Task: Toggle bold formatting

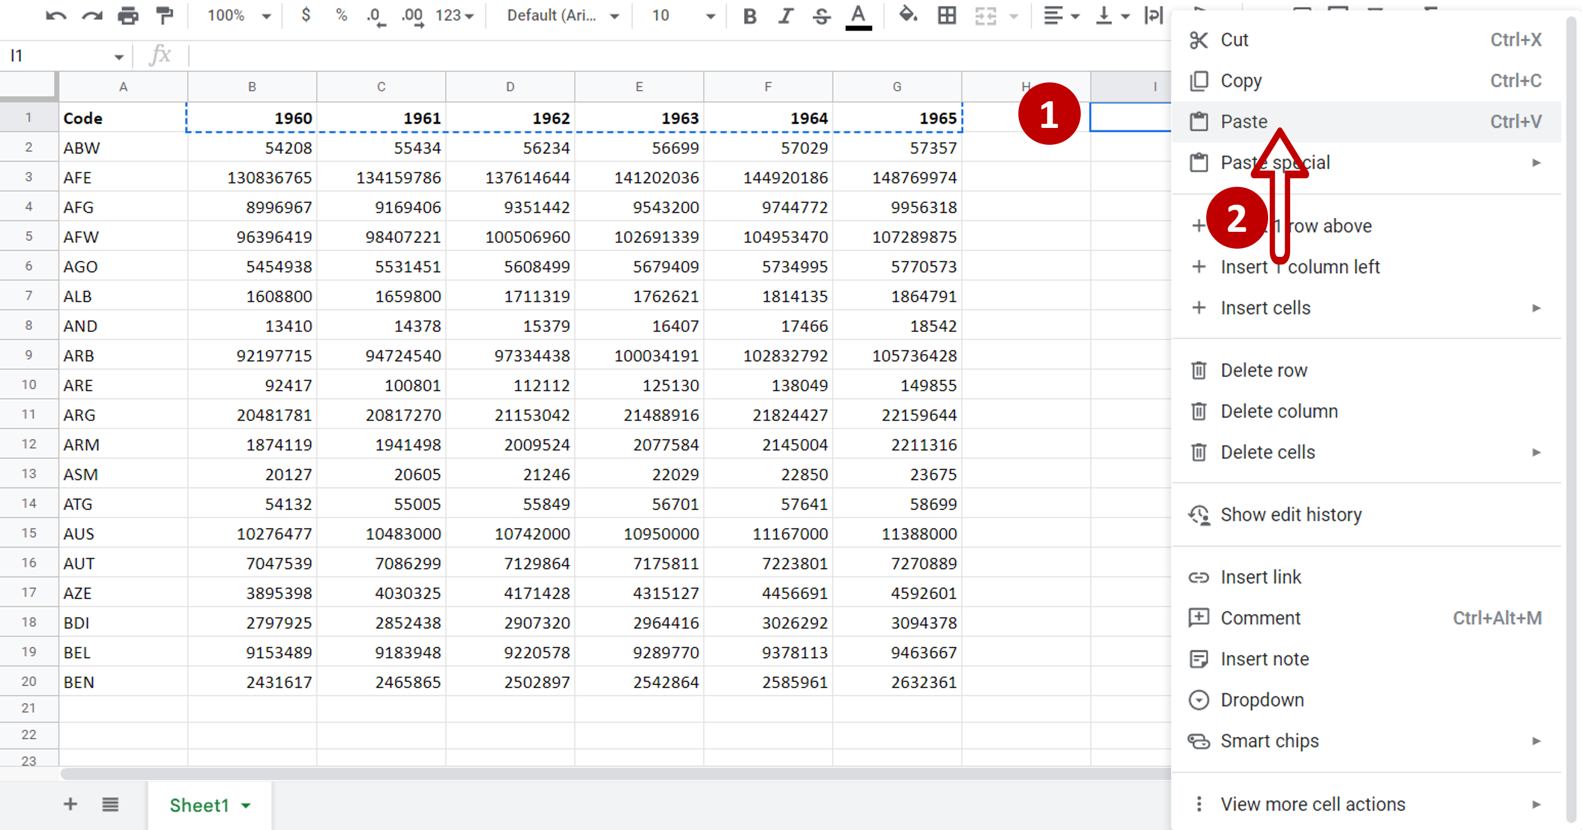Action: click(750, 15)
